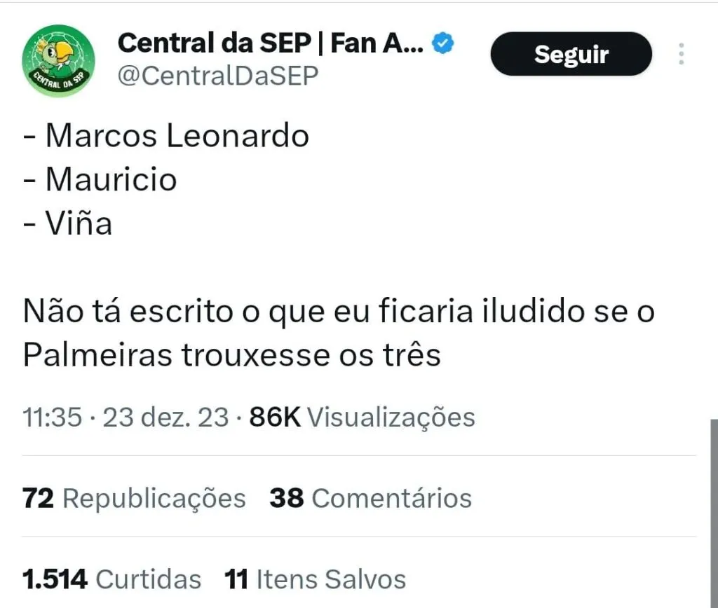Open the 72 Republicações list
The width and height of the screenshot is (718, 608).
134,498
